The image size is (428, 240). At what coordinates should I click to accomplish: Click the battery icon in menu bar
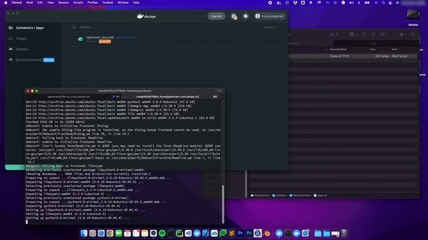[367, 3]
